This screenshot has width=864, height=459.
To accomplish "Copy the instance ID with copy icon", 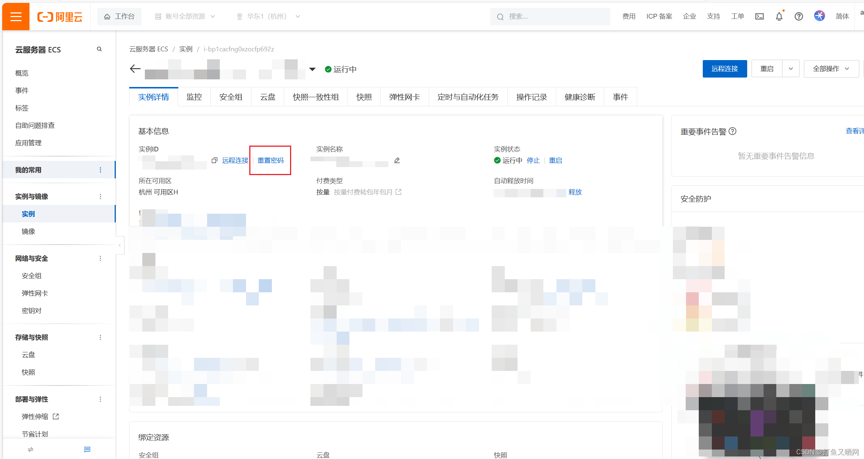I will click(214, 161).
